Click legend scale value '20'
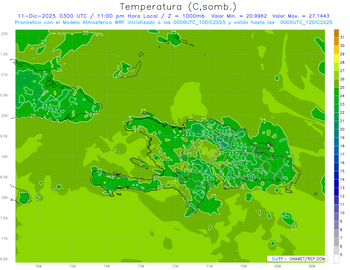 point(342,129)
